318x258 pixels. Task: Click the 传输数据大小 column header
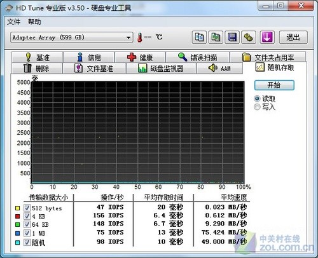pos(48,198)
